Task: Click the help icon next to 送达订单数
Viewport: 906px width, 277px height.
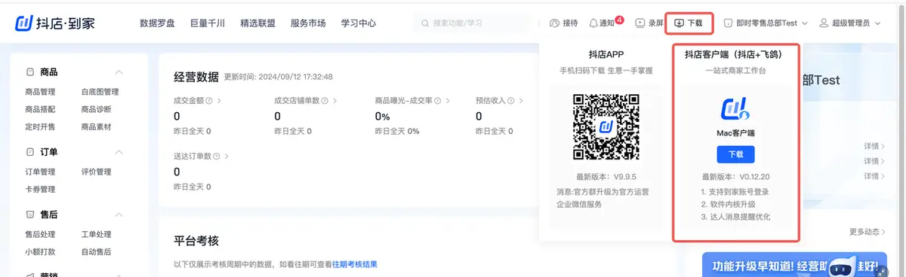Action: pyautogui.click(x=217, y=156)
